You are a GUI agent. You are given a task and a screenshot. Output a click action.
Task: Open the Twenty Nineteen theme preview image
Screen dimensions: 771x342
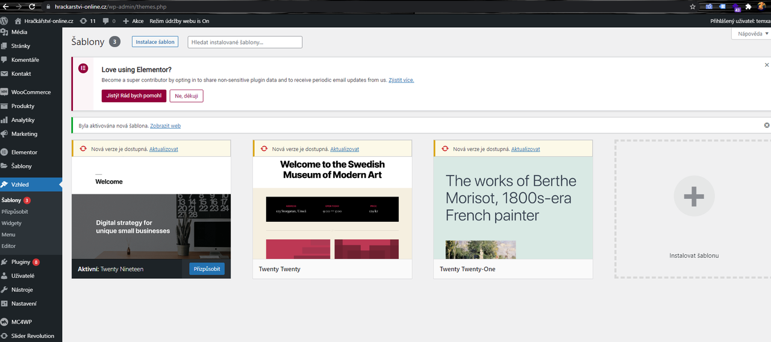(151, 208)
